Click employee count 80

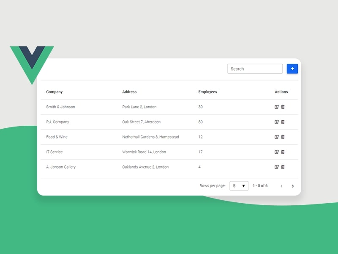[x=200, y=122]
